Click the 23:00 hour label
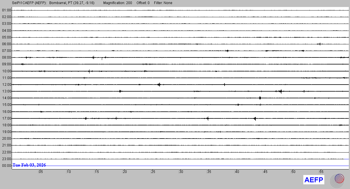Image resolution: width=350 pixels, height=189 pixels. pos(6,159)
